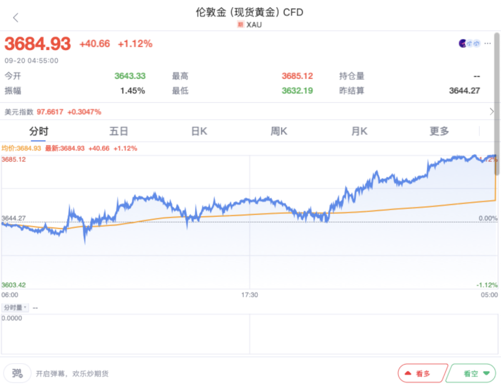This screenshot has height=388, width=501.
Task: Open the US dollar index chevron
Action: click(491, 112)
